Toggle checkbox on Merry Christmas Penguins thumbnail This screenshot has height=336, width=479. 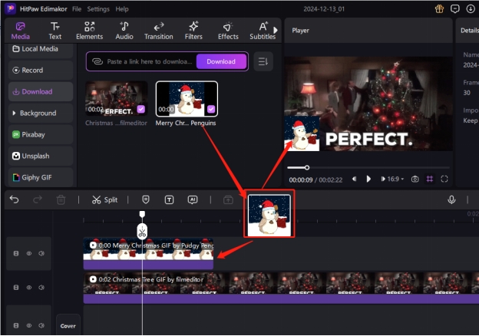[x=210, y=110]
